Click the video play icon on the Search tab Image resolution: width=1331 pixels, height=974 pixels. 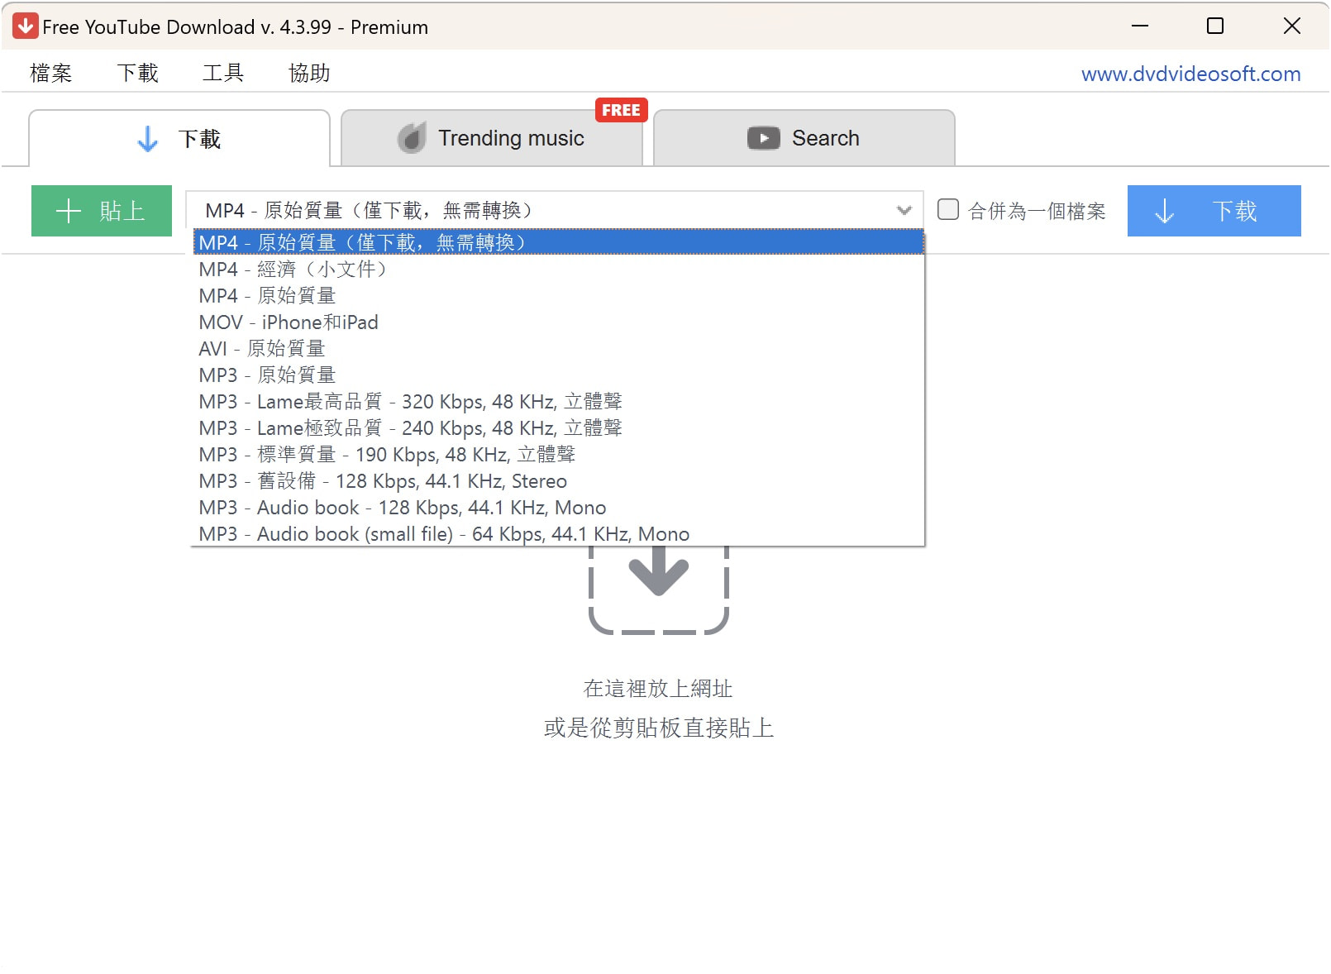[763, 138]
